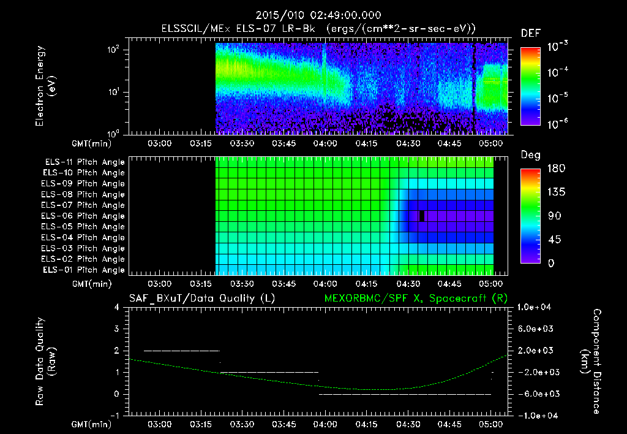Click 04:00 on the spectrogram time axis
The height and width of the screenshot is (434, 627).
click(325, 143)
